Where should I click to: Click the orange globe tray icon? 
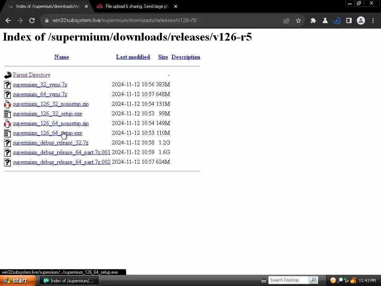click(333, 280)
